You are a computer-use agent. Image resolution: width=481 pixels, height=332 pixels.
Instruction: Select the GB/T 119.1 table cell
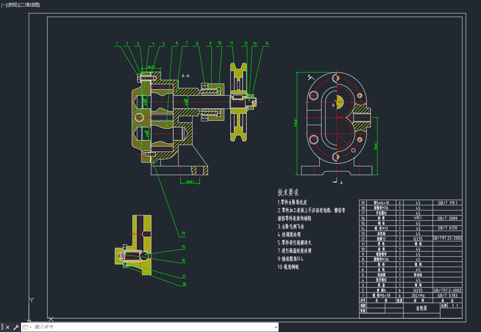[447, 203]
